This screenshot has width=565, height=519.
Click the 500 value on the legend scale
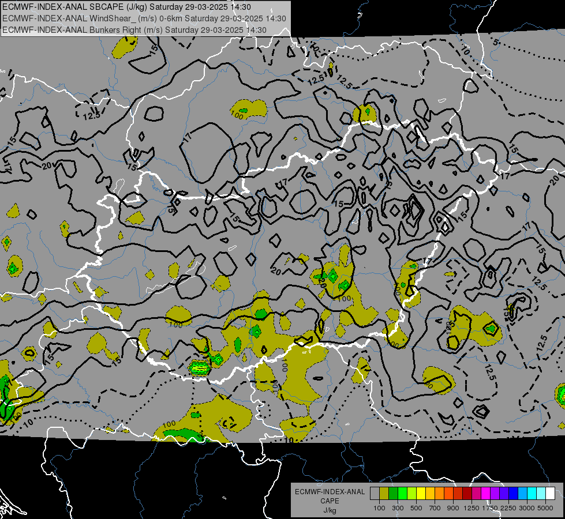click(416, 508)
